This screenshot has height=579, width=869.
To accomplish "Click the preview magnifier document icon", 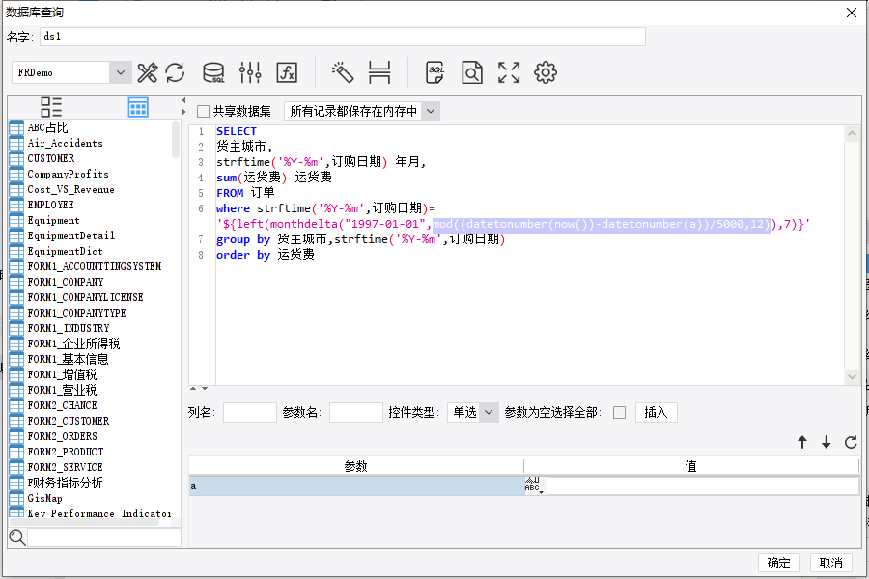I will (471, 72).
